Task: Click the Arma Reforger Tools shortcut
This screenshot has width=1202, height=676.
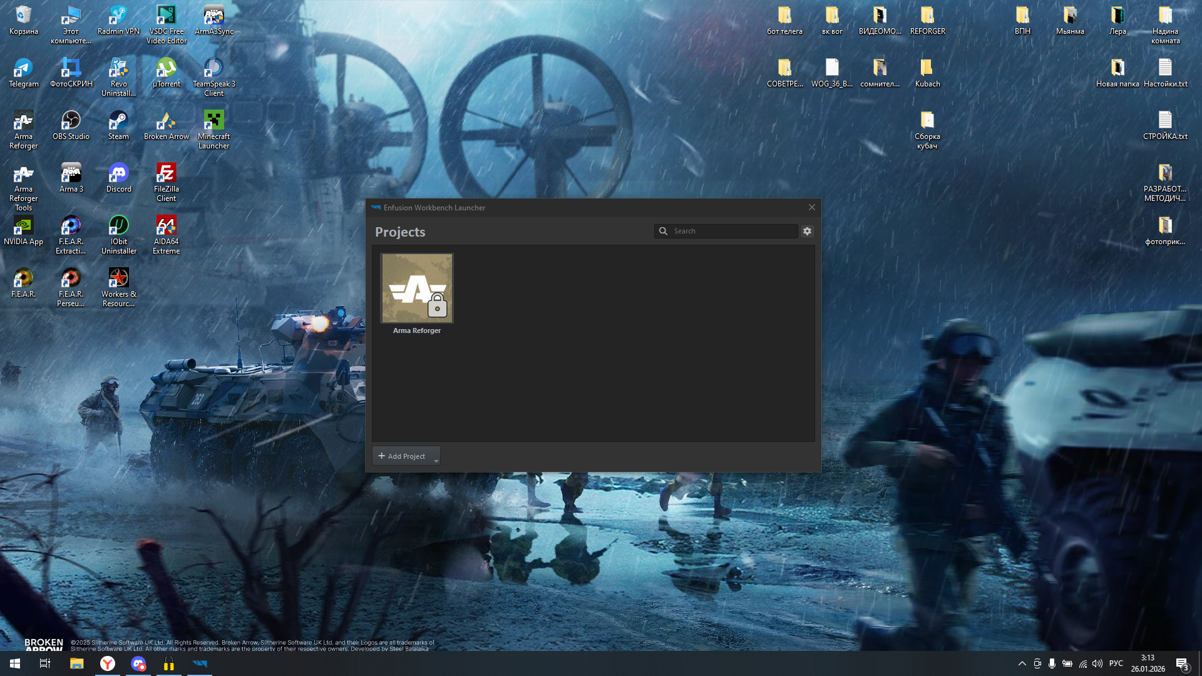Action: (23, 174)
